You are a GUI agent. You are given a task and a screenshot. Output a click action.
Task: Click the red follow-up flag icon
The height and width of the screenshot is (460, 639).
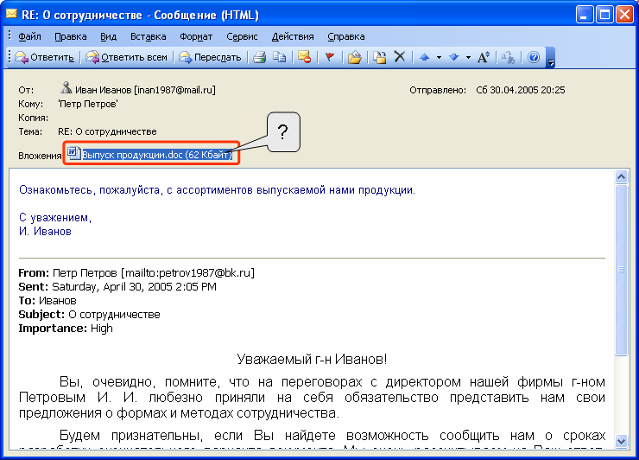[330, 57]
